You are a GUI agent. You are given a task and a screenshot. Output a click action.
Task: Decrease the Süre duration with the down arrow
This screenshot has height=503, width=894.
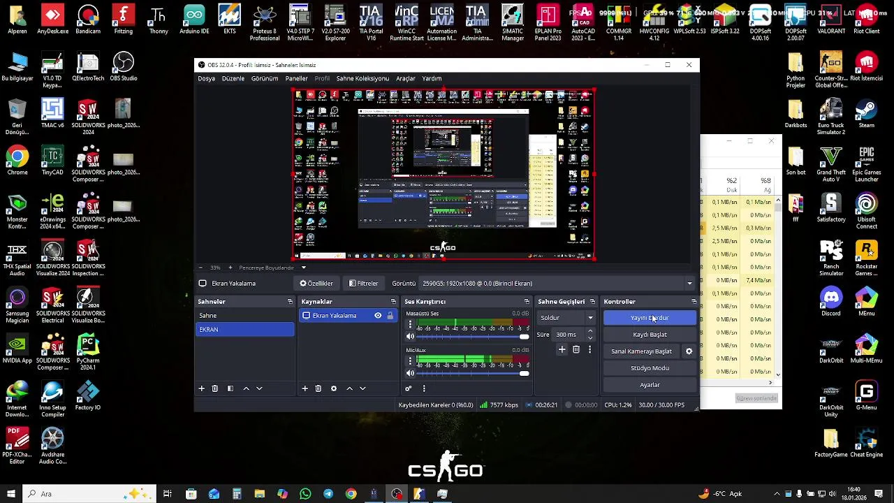(x=590, y=338)
